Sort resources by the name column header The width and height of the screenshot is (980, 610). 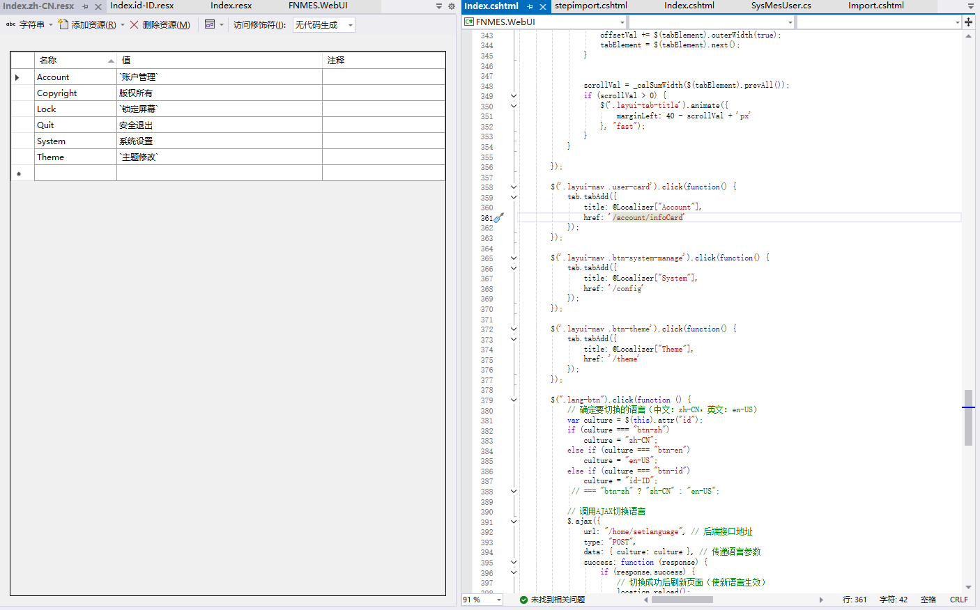click(75, 61)
